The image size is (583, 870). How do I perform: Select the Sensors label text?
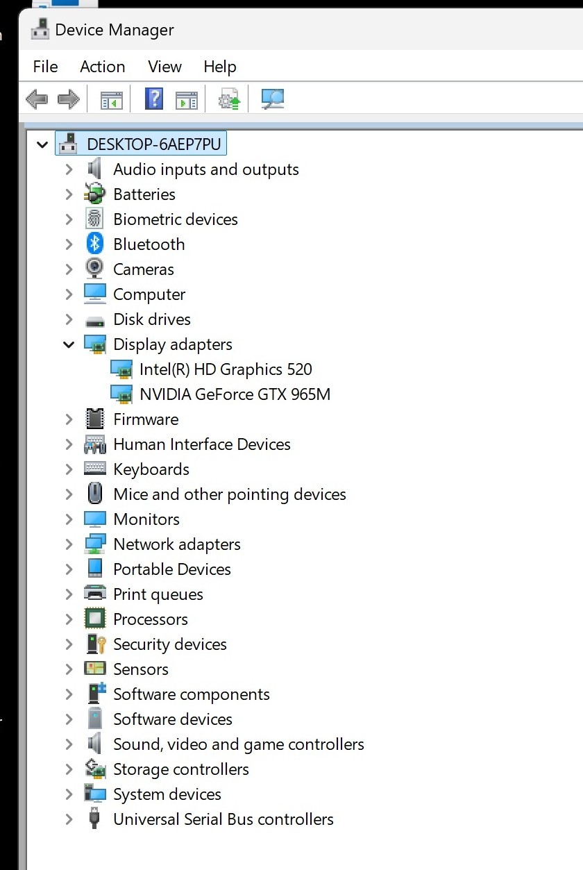coord(141,669)
